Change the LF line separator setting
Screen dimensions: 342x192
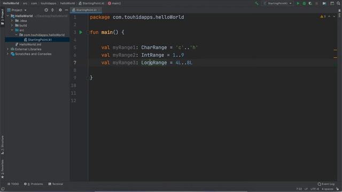pos(306,189)
